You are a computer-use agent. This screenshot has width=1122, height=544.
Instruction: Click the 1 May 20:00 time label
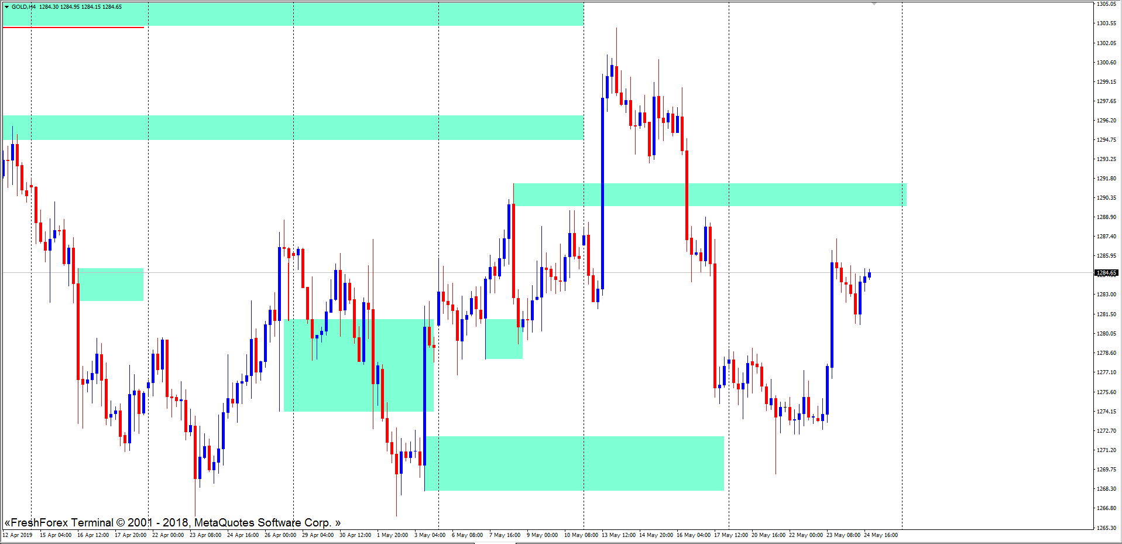(x=392, y=535)
